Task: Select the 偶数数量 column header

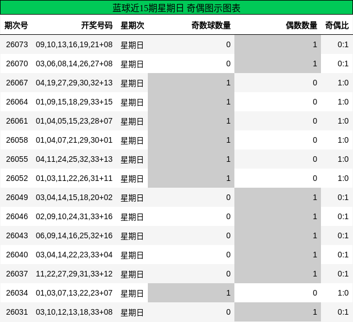Action: coord(301,25)
